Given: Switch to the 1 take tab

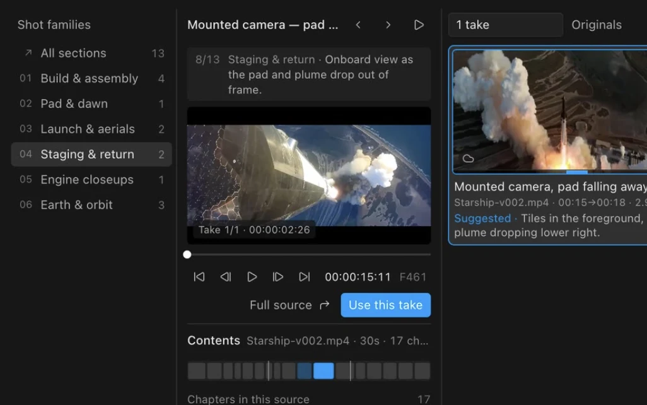Looking at the screenshot, I should pos(506,25).
